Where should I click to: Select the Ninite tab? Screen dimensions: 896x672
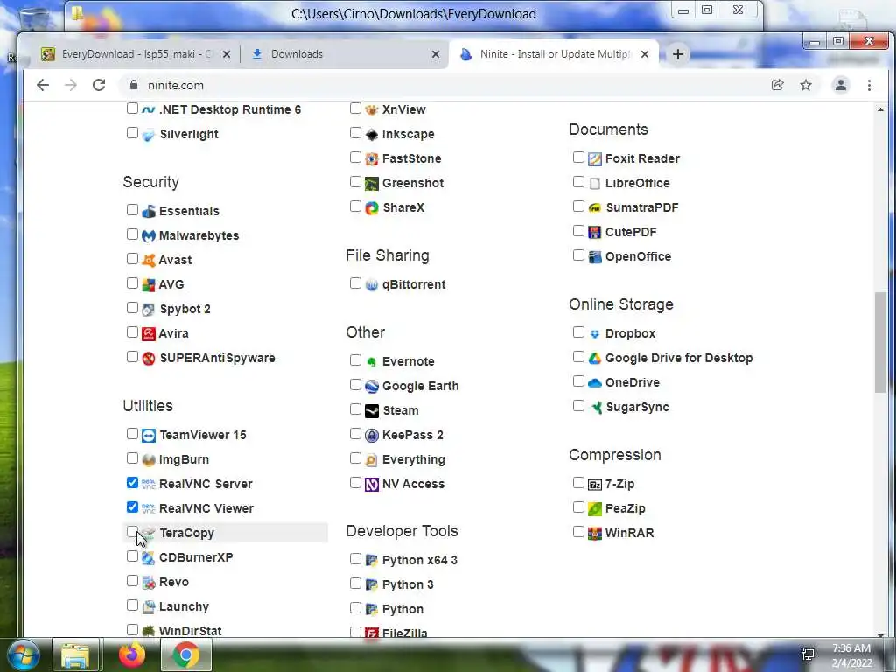tap(554, 54)
